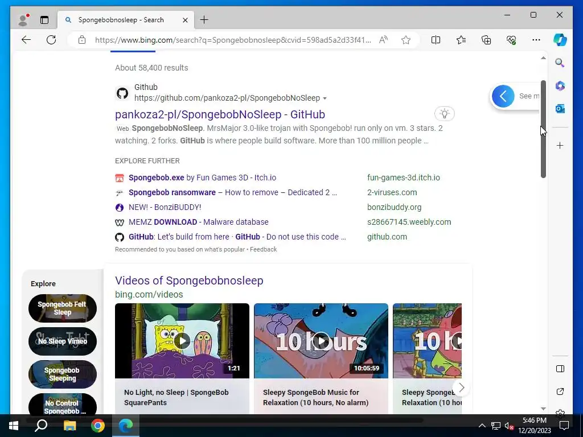This screenshot has height=437, width=583.
Task: Open Settings and more ellipsis menu
Action: tap(536, 40)
